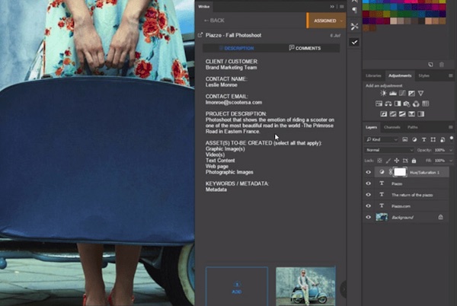Go back with the BACK button
Screen dimensions: 457x306
click(x=214, y=21)
